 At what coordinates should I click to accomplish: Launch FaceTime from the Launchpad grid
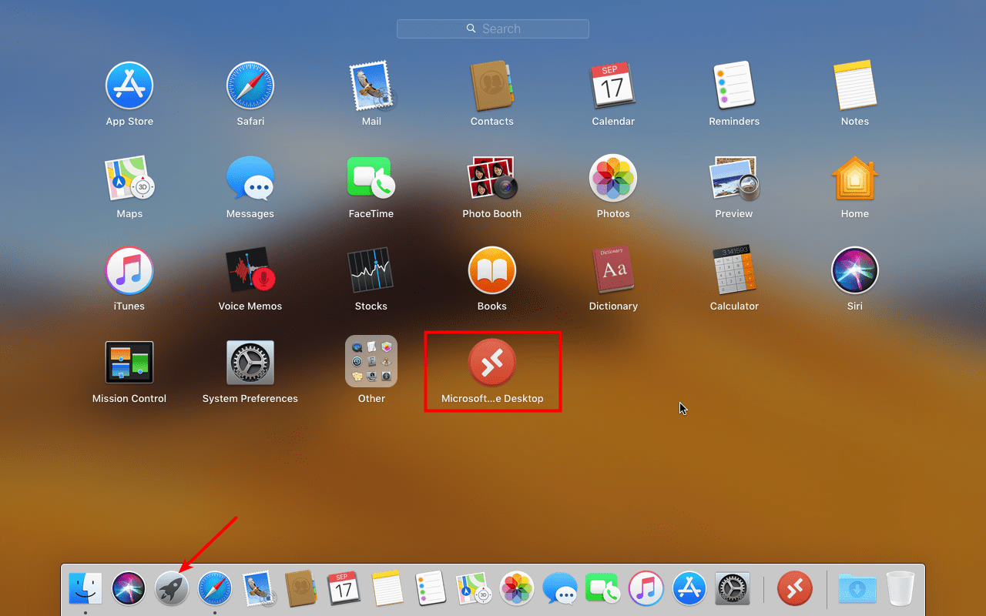[371, 178]
